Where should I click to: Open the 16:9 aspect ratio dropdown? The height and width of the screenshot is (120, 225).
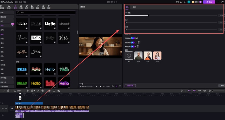pyautogui.click(x=108, y=86)
